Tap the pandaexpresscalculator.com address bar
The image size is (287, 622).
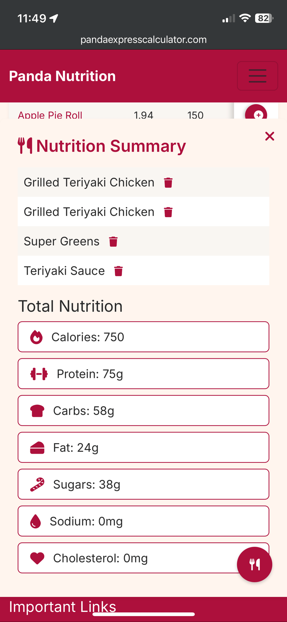[x=143, y=40]
